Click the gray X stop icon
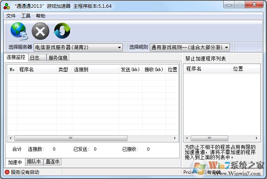This screenshot has height=179, width=267. [40, 31]
